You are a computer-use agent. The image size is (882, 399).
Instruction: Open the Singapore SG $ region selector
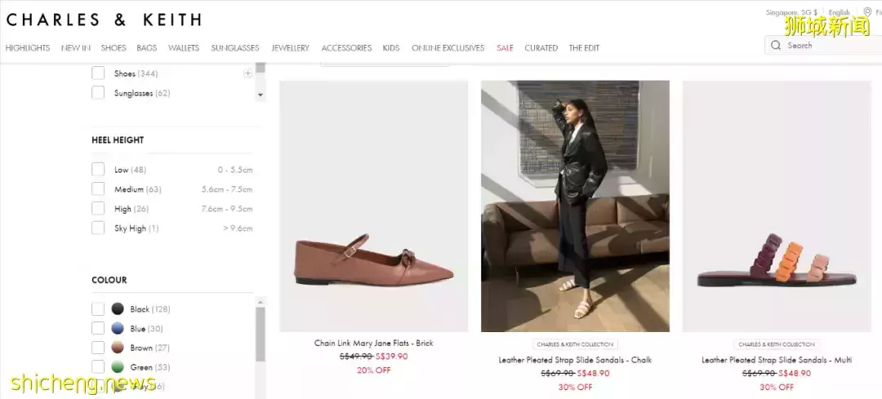pyautogui.click(x=791, y=12)
